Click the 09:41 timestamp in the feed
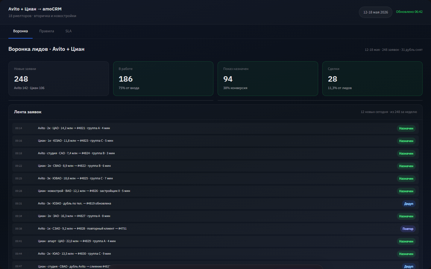 pos(19,241)
